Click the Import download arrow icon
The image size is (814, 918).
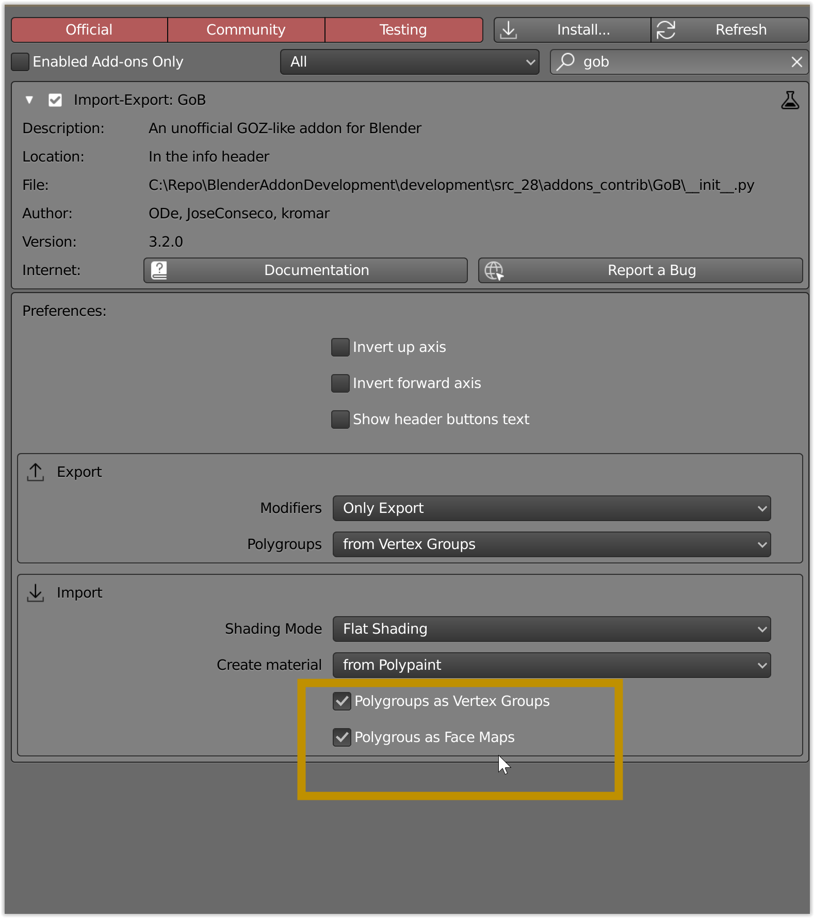click(x=36, y=593)
